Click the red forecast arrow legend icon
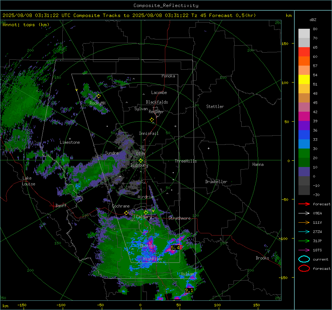332x310 pixels. point(304,204)
